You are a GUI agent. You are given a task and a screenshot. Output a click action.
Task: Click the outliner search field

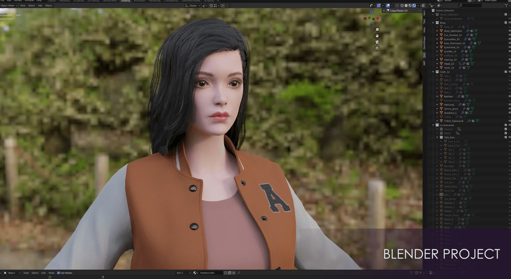tap(470, 6)
